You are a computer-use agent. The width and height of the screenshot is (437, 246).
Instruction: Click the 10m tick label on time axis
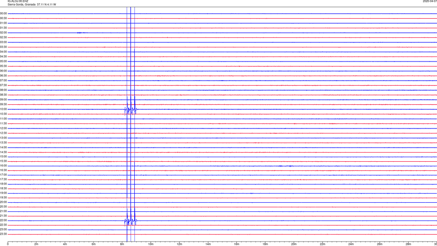tap(151, 244)
